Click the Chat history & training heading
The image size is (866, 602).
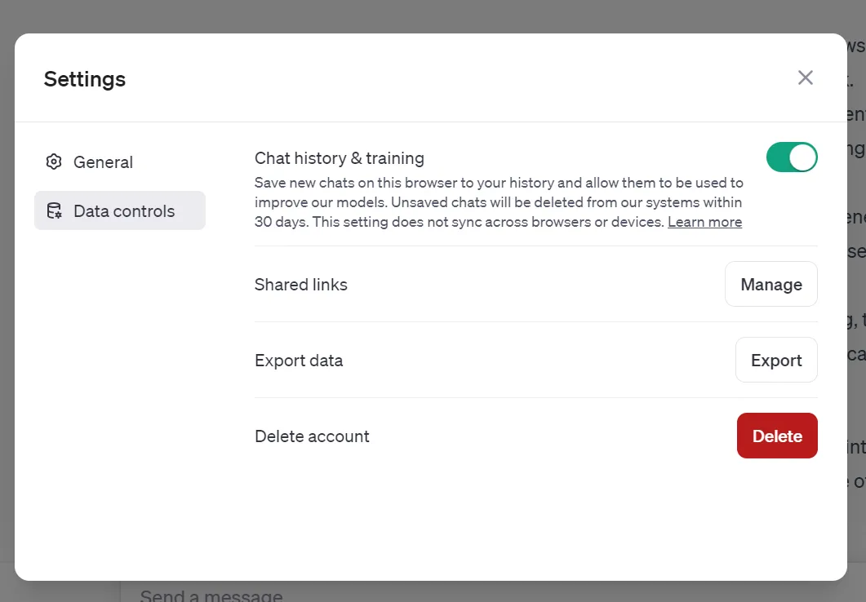339,158
